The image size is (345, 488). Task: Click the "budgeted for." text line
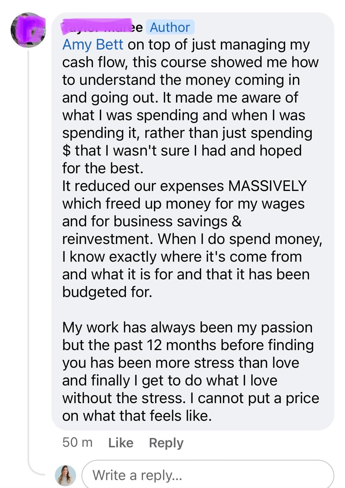pos(107,292)
